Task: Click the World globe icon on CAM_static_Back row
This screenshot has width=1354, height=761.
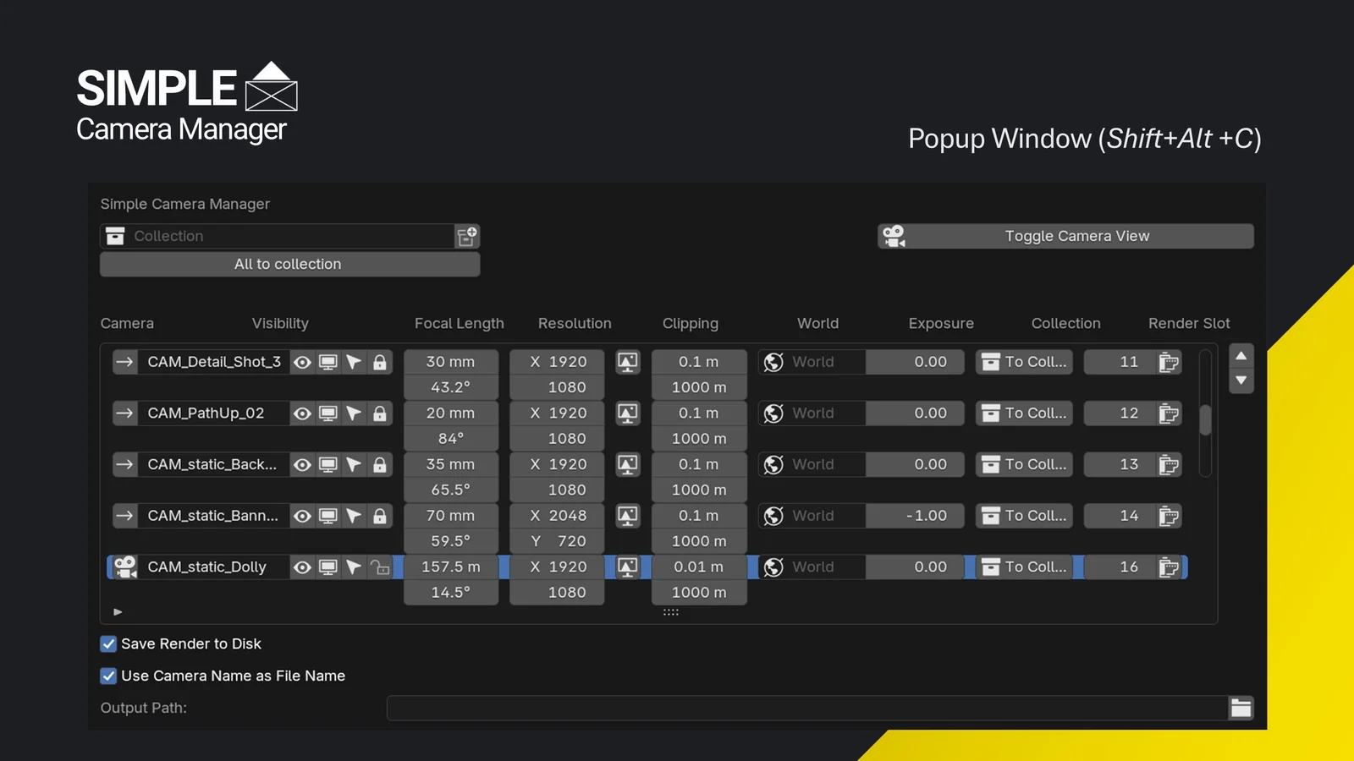Action: tap(773, 464)
